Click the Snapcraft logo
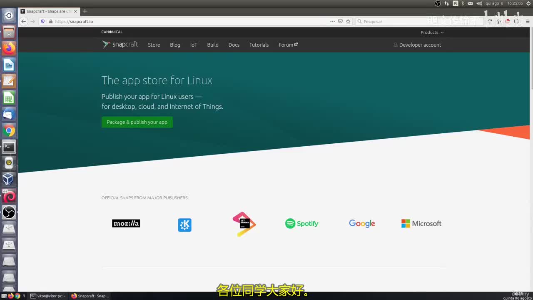The image size is (533, 300). pyautogui.click(x=120, y=45)
